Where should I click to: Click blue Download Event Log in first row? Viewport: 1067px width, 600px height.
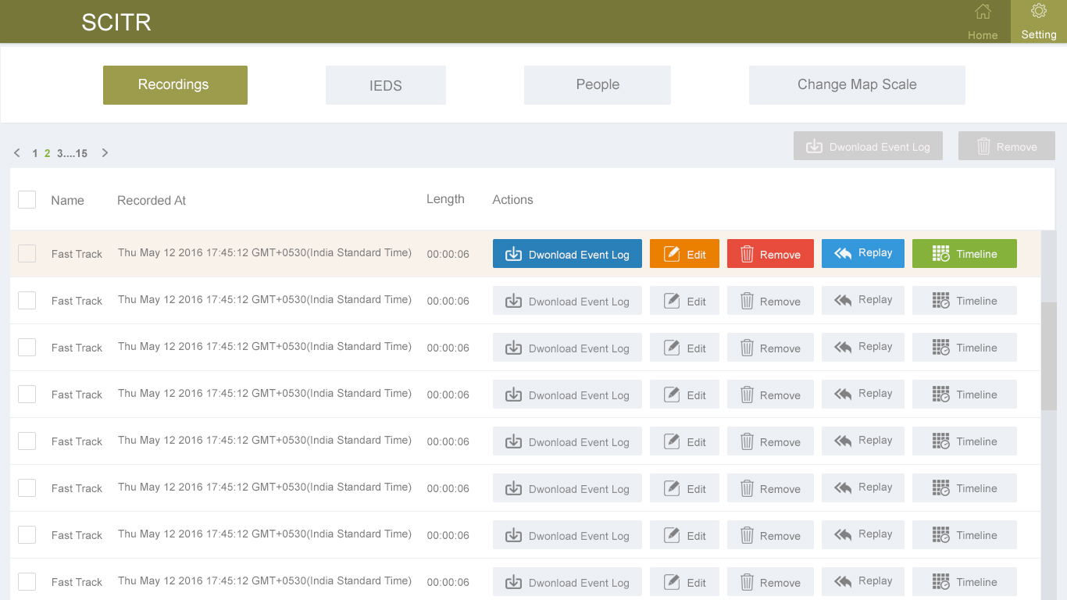point(567,254)
